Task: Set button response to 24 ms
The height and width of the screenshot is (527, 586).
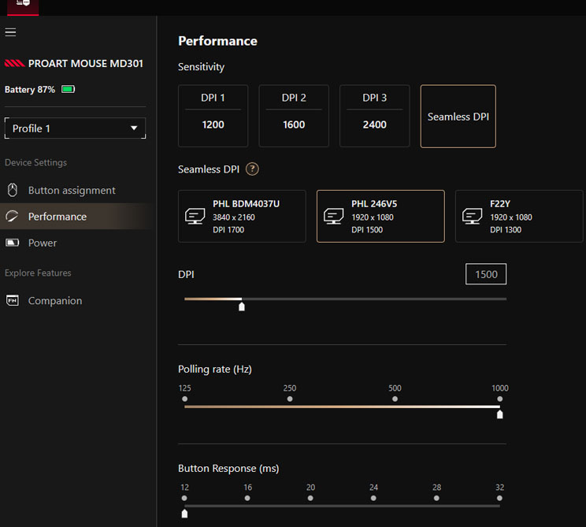Action: tap(373, 498)
